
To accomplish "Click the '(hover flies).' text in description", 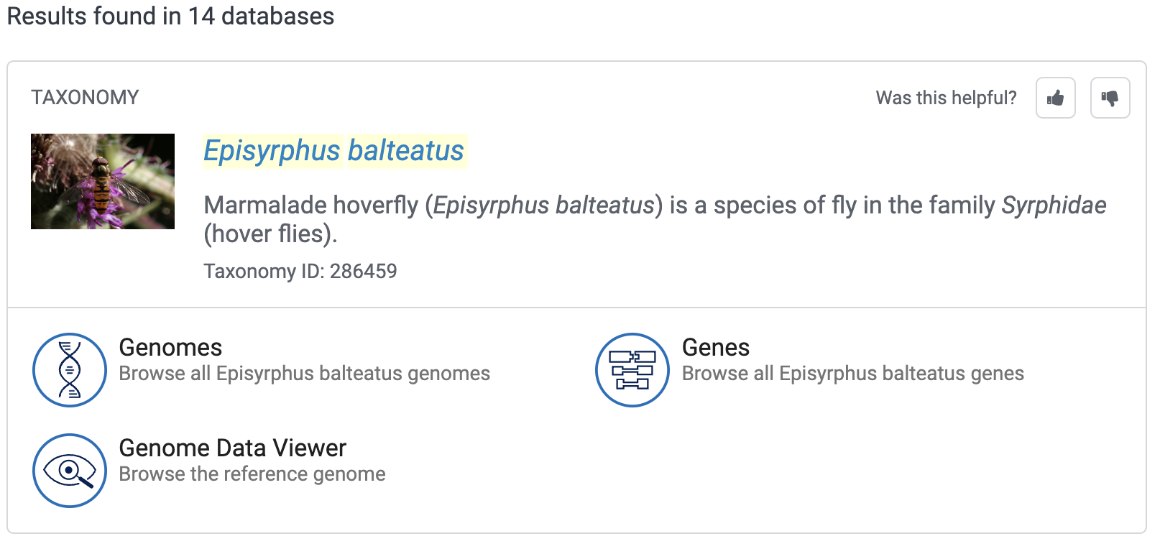I will click(x=271, y=234).
